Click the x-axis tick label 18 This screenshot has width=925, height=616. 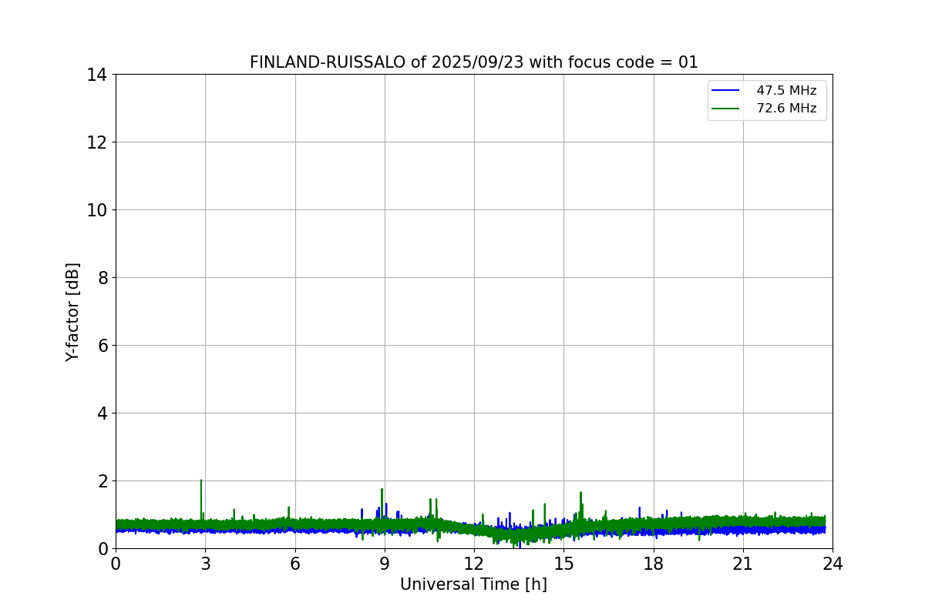coord(654,564)
